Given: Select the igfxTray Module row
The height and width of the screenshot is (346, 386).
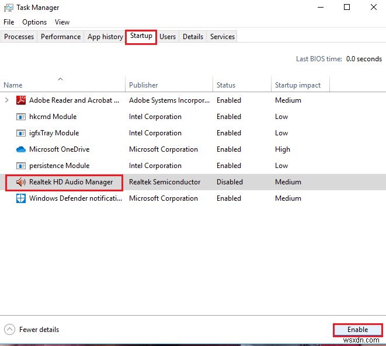Looking at the screenshot, I should [x=193, y=133].
